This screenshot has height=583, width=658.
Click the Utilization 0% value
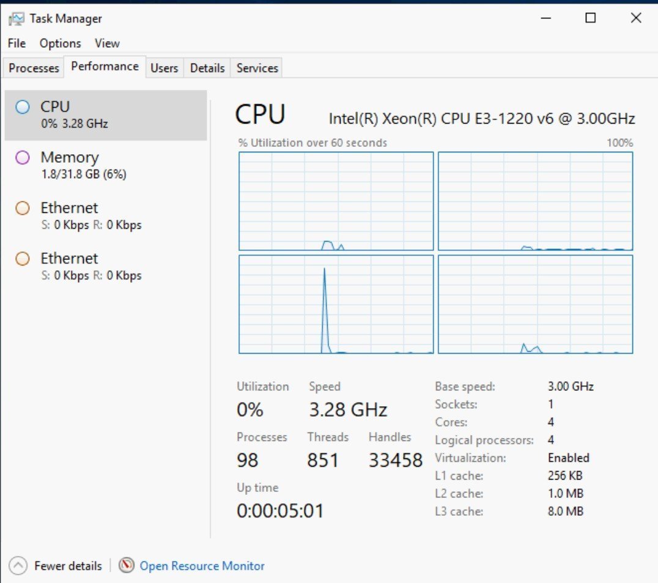click(250, 410)
